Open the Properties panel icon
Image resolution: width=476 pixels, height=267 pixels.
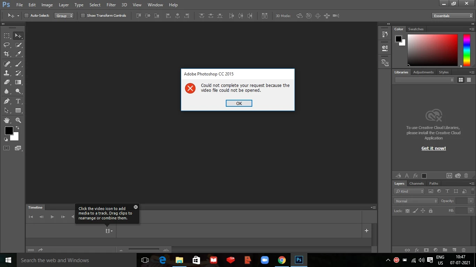385,48
